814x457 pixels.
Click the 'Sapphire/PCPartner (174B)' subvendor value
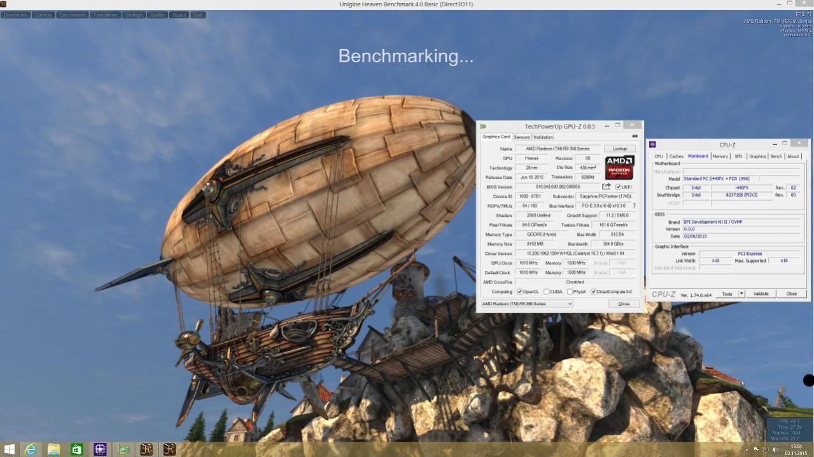[x=605, y=196]
